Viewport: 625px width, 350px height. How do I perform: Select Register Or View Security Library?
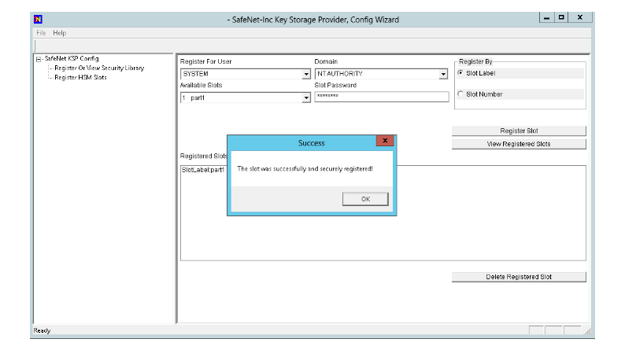tap(99, 68)
